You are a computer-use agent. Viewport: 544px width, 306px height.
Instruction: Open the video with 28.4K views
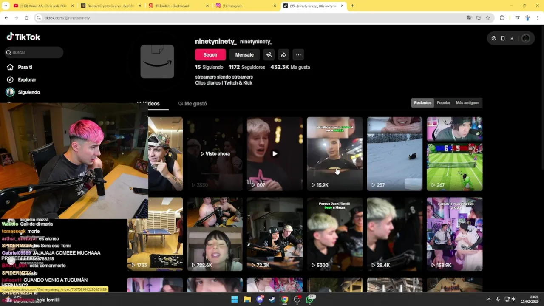point(395,234)
